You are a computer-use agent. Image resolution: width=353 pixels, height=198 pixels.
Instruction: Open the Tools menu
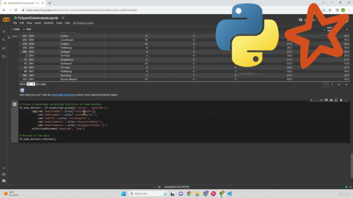click(x=59, y=23)
